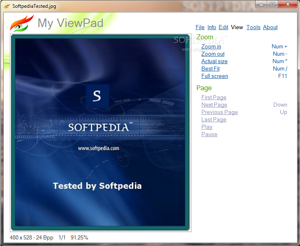Click the Num + shortcut label

coord(279,47)
